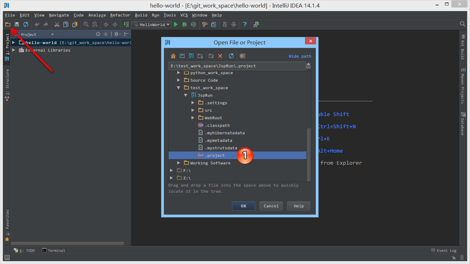The height and width of the screenshot is (264, 470).
Task: Click the OK button
Action: [243, 206]
